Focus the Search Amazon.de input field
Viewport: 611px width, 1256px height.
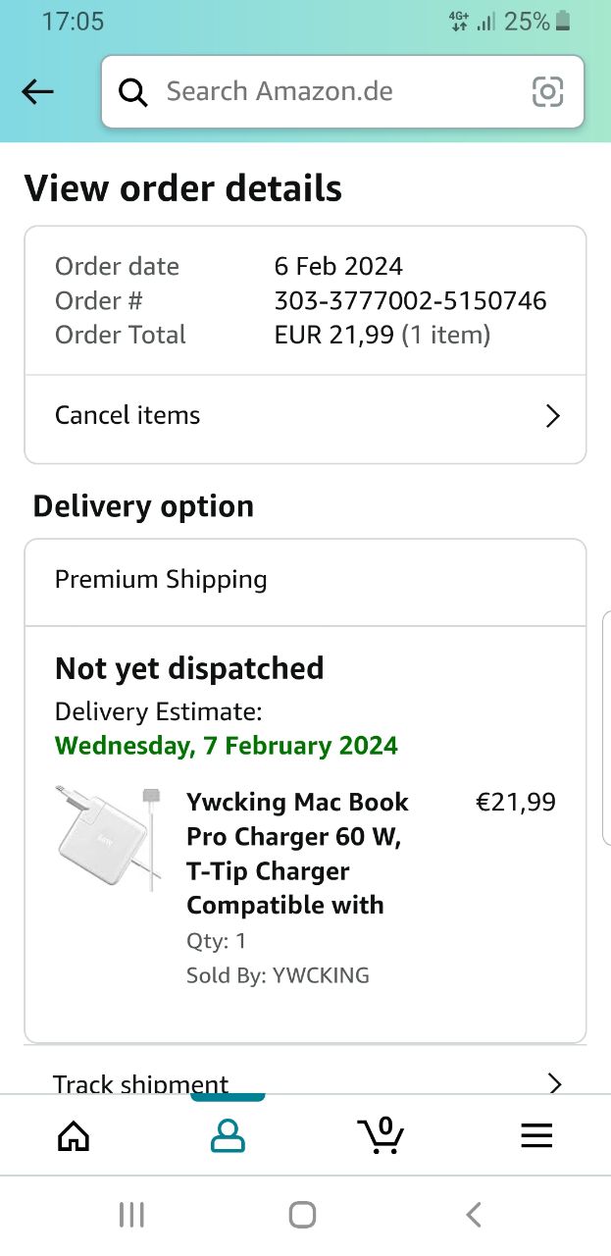pyautogui.click(x=333, y=92)
